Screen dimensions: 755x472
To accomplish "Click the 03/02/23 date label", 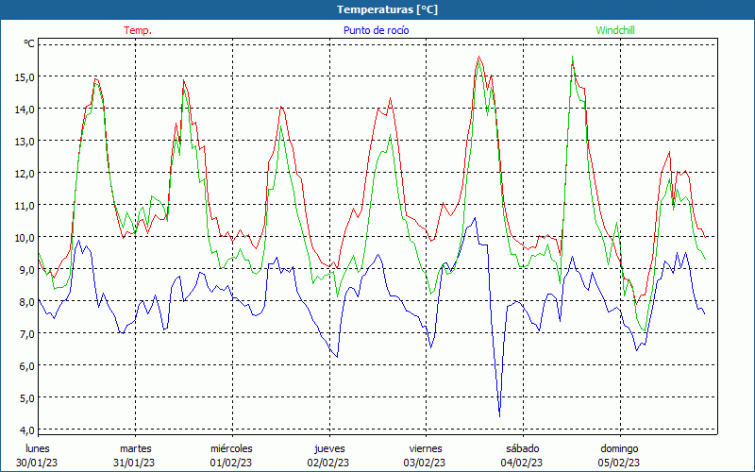I will [x=425, y=463].
